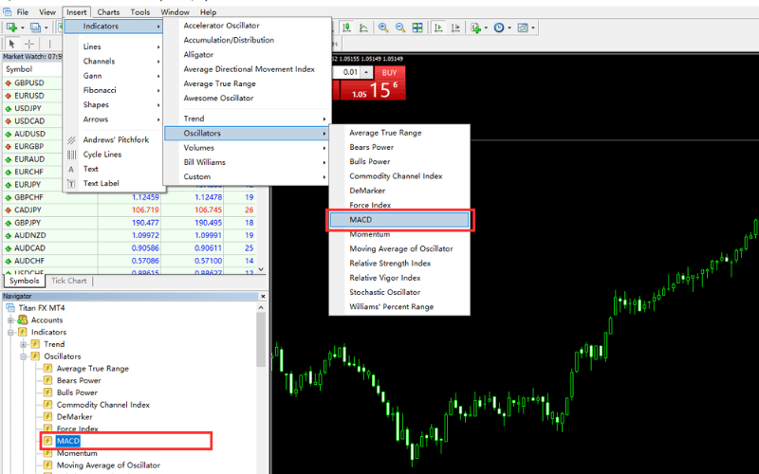Viewport: 759px width, 474px height.
Task: Collapse the Oscillators folder in Navigator
Action: pos(23,356)
